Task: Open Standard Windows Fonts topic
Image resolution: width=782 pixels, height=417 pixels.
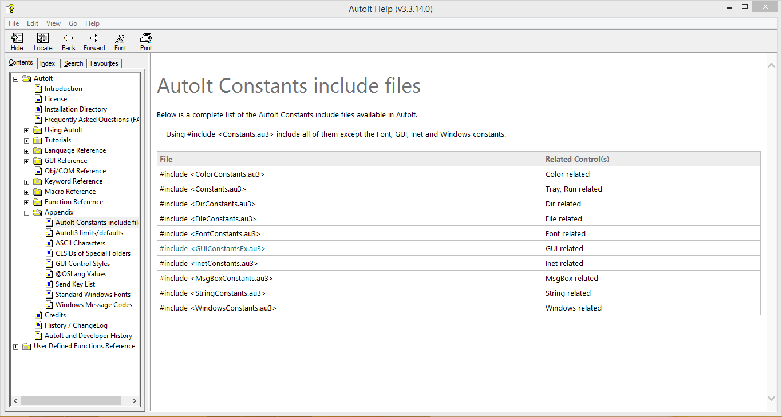Action: pyautogui.click(x=93, y=295)
